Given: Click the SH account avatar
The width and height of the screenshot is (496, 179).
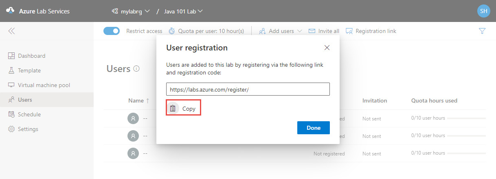Looking at the screenshot, I should point(483,11).
